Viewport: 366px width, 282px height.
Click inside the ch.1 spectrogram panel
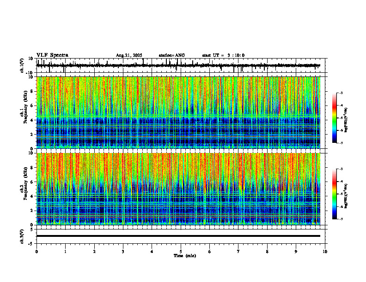(178, 112)
